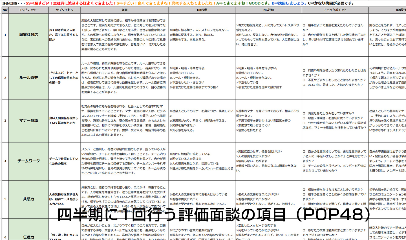Select the マナー意識 competency cell

pos(28,121)
